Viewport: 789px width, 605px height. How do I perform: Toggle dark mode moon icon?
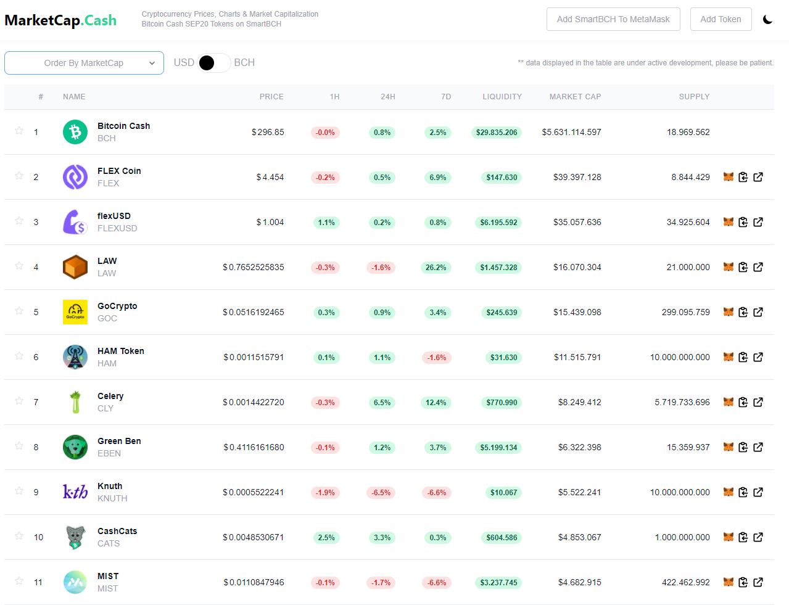[x=767, y=19]
